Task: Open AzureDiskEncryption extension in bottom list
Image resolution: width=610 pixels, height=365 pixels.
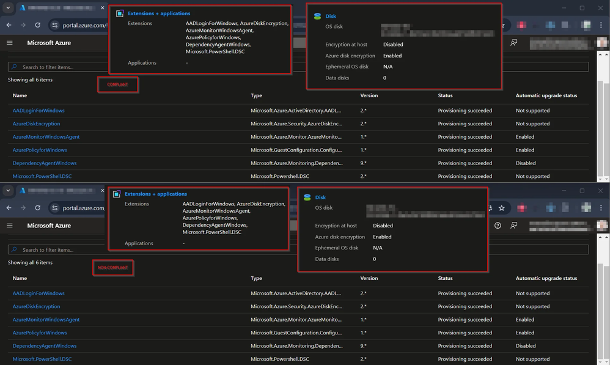Action: click(x=36, y=307)
